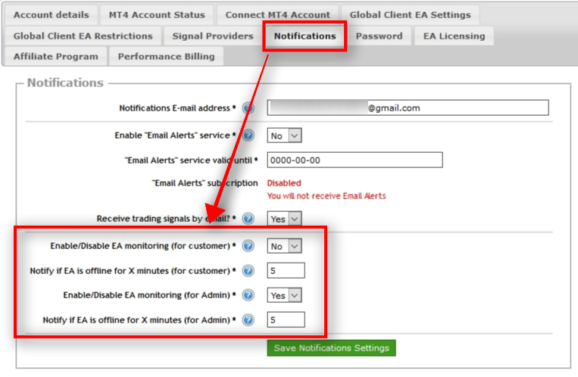Select the EA Licensing tab
Viewport: 578px width, 377px height.
[x=454, y=36]
